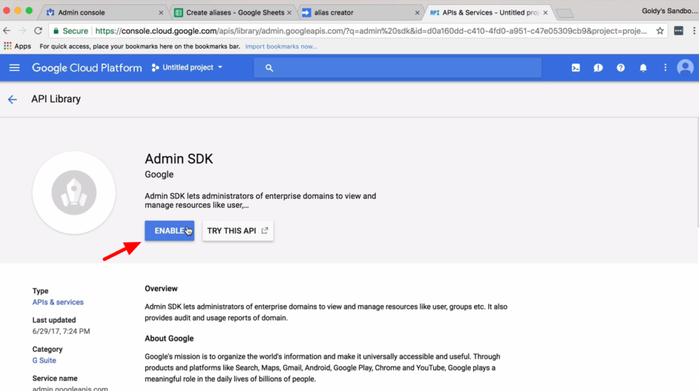The height and width of the screenshot is (391, 699).
Task: Open notifications bell
Action: (x=643, y=68)
